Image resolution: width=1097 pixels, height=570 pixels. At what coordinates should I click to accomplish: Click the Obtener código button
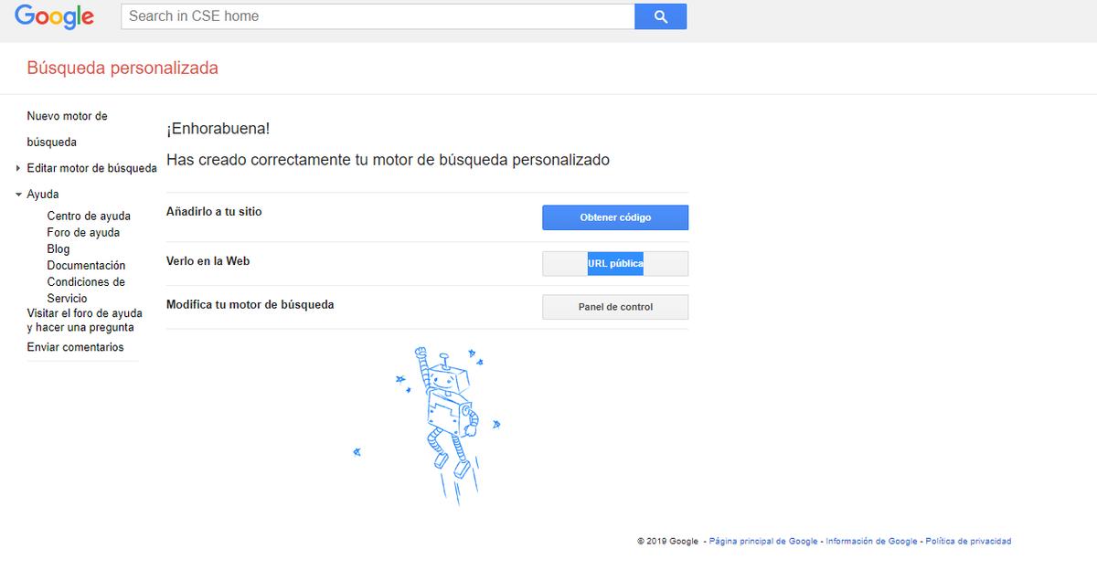(x=615, y=217)
